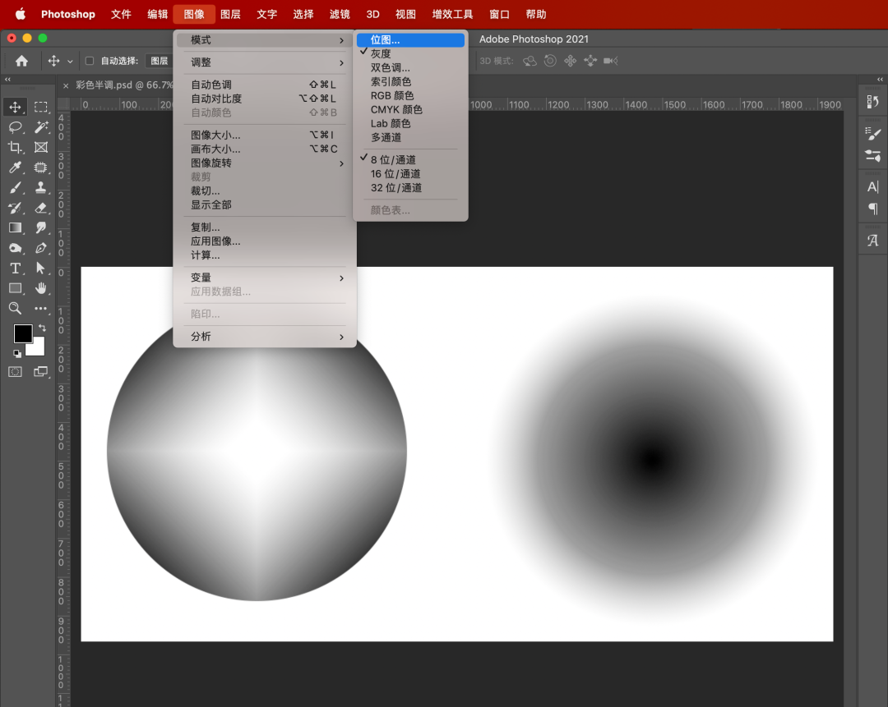Expand the 图像旋转 submenu
The width and height of the screenshot is (888, 707).
(265, 163)
